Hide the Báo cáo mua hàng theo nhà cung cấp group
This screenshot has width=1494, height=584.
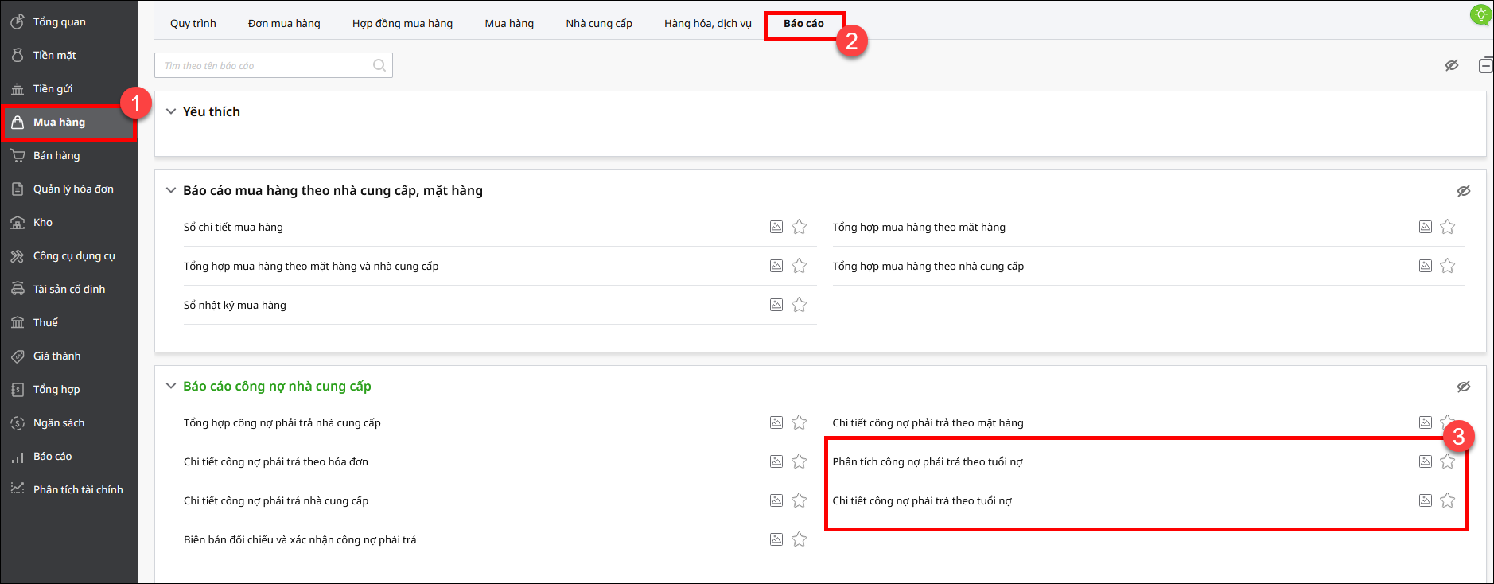(1463, 191)
